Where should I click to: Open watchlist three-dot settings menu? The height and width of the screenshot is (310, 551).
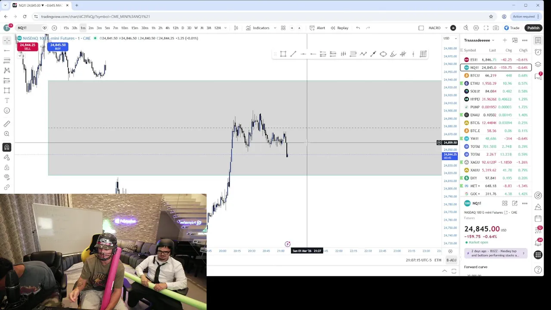[525, 40]
